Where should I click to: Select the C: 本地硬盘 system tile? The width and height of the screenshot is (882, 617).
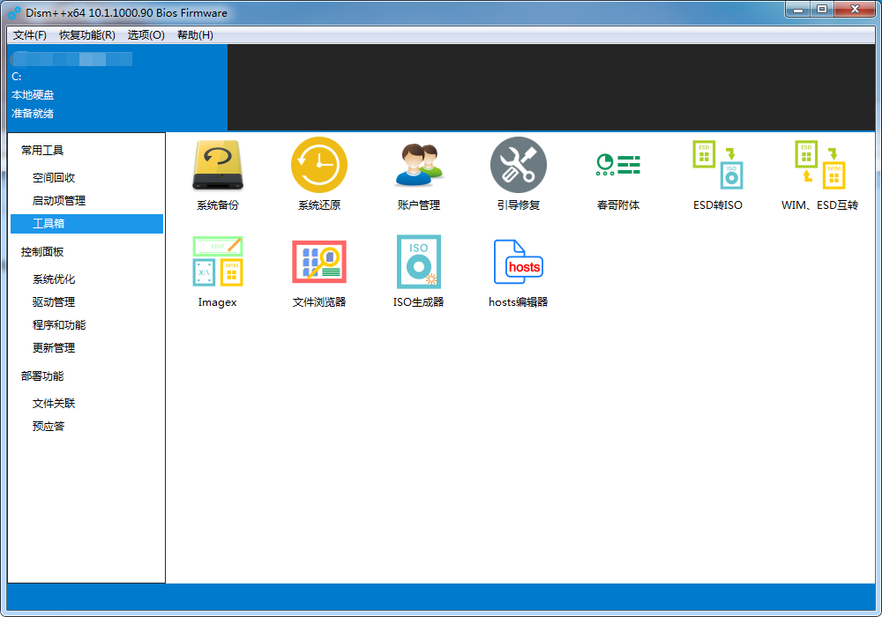click(116, 86)
